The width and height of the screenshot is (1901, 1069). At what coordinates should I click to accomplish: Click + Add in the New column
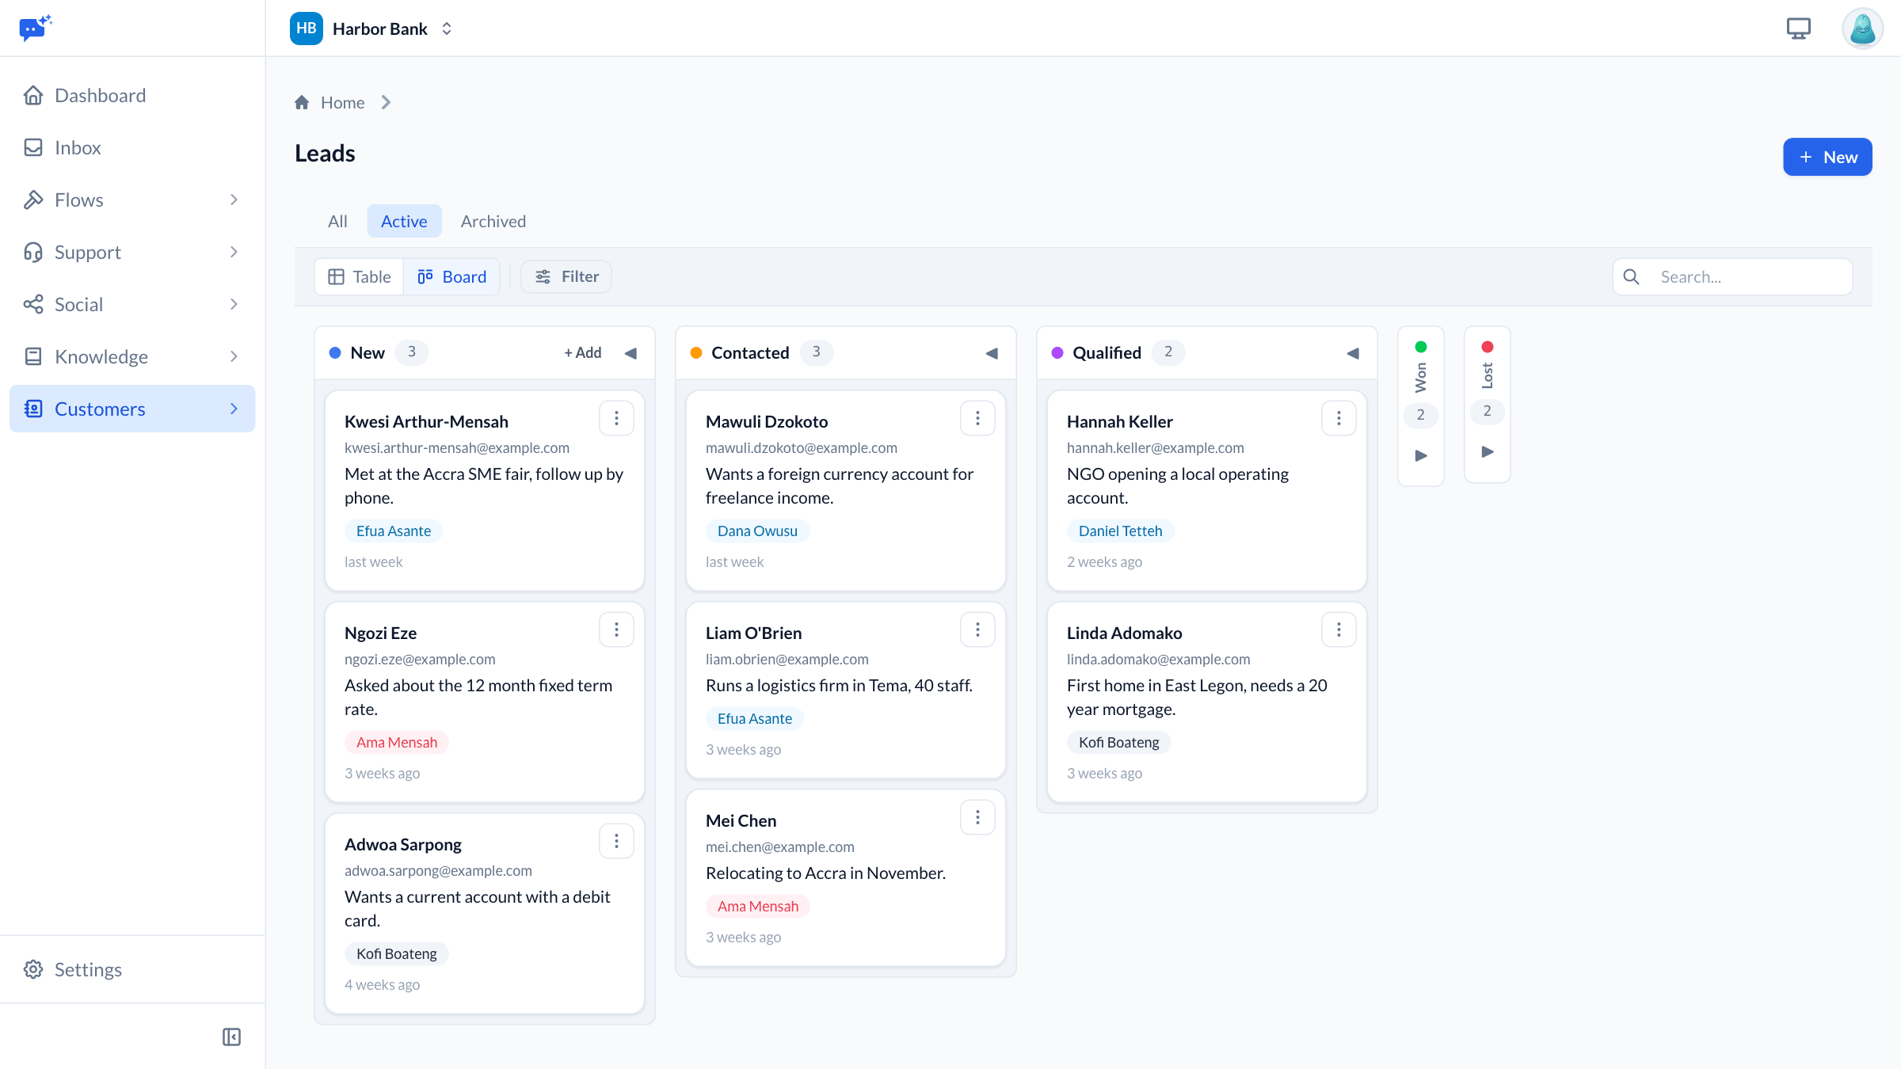583,352
